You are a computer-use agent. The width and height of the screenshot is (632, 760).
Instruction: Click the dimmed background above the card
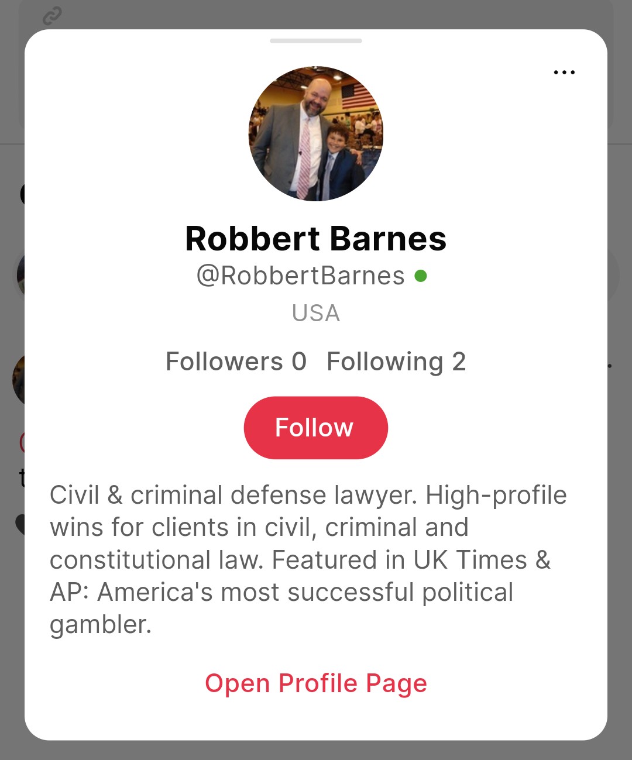[x=316, y=13]
